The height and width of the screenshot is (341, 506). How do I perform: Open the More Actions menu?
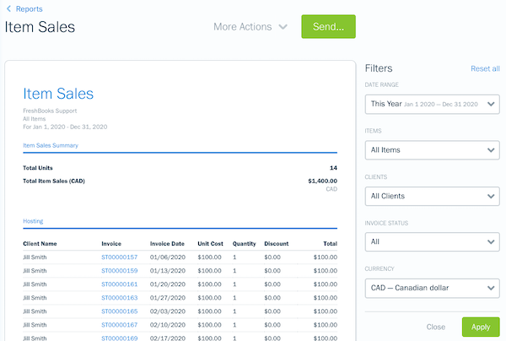click(250, 27)
